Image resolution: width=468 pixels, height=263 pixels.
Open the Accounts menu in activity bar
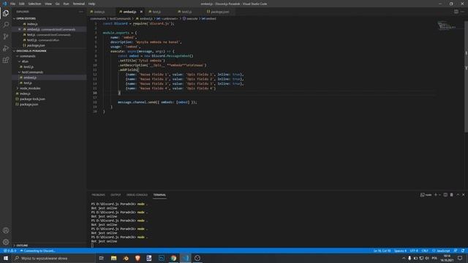tap(6, 230)
